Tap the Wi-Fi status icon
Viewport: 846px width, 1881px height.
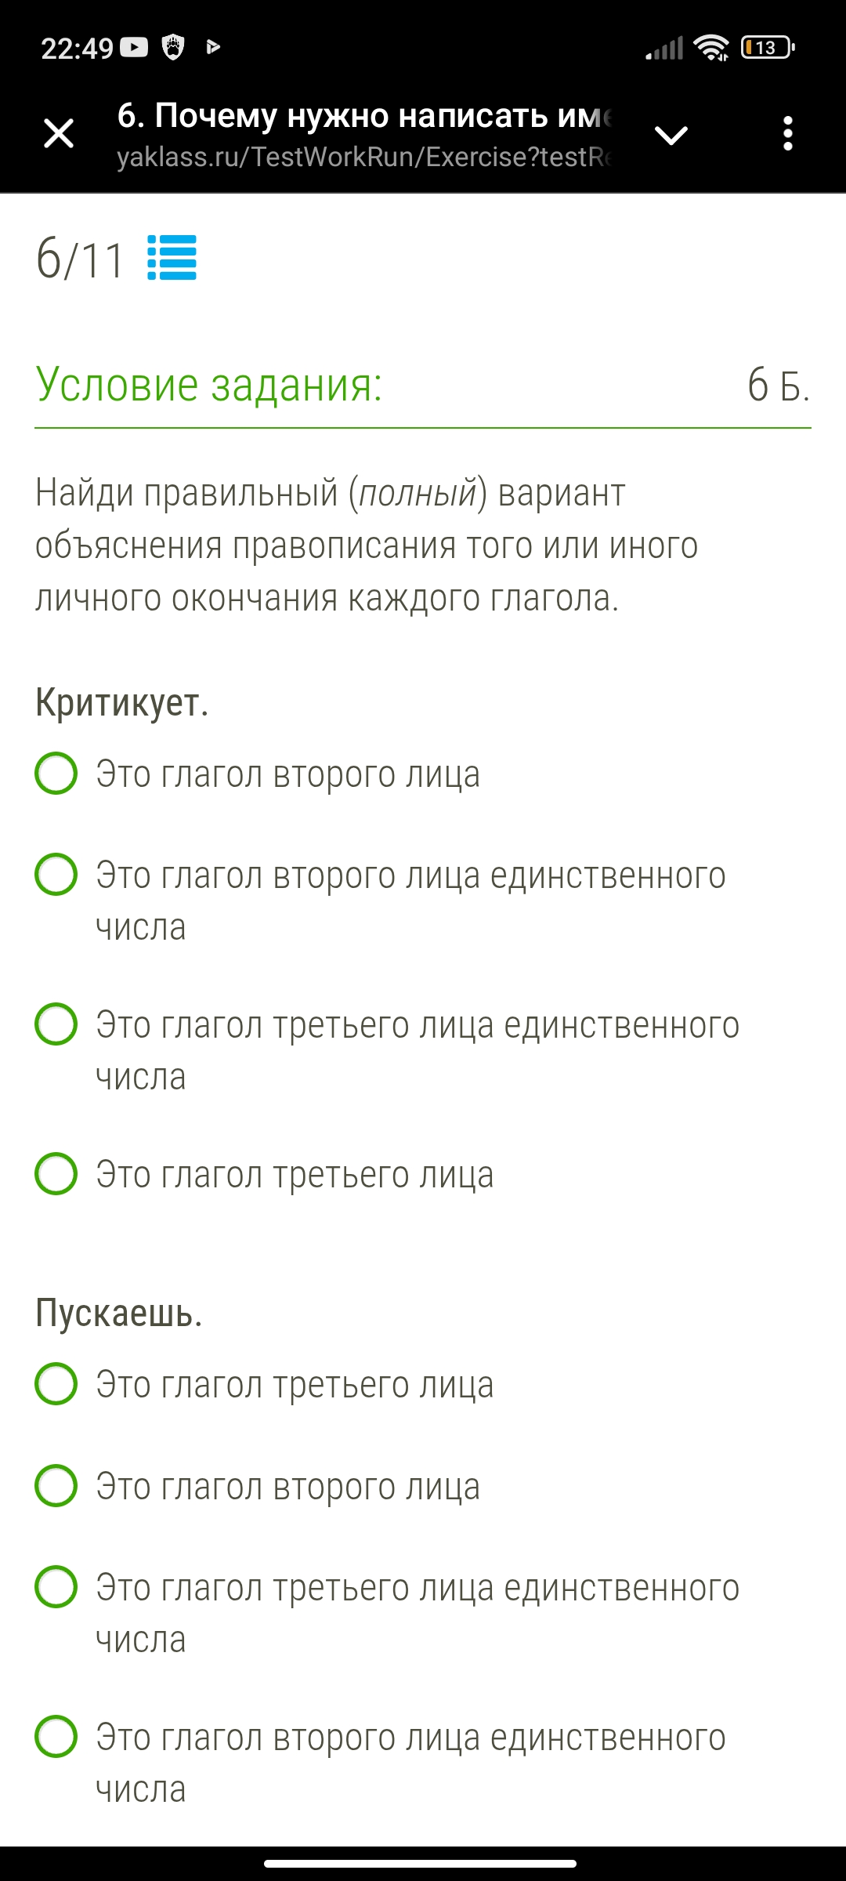point(711,48)
